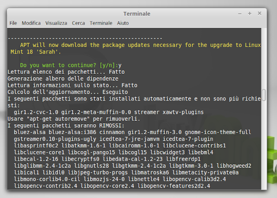Open the Terminale menu
Viewport: 277px width, 198px height.
101,23
